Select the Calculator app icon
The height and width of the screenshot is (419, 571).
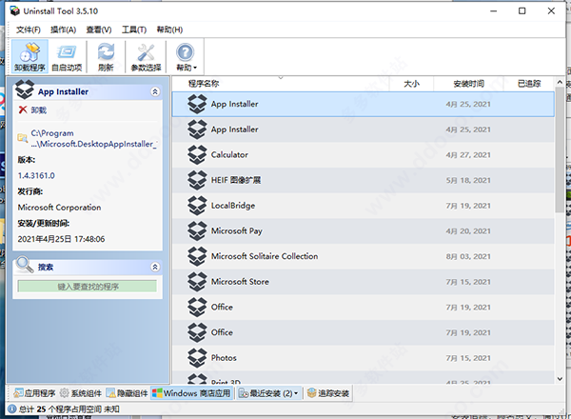coord(197,154)
